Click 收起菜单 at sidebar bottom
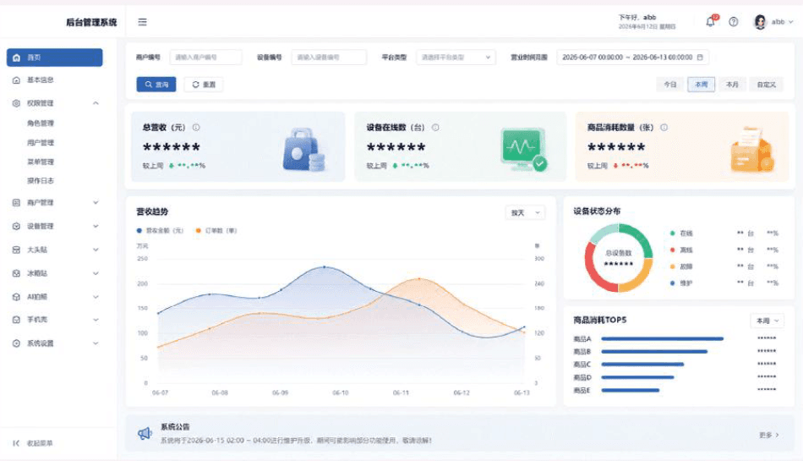Screen dimensions: 803x461 click(40, 443)
